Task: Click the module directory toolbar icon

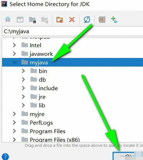Action: (45, 20)
